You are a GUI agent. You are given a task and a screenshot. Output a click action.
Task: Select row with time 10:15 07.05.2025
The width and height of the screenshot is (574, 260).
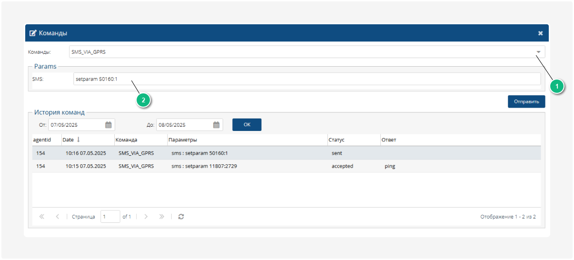click(x=287, y=166)
